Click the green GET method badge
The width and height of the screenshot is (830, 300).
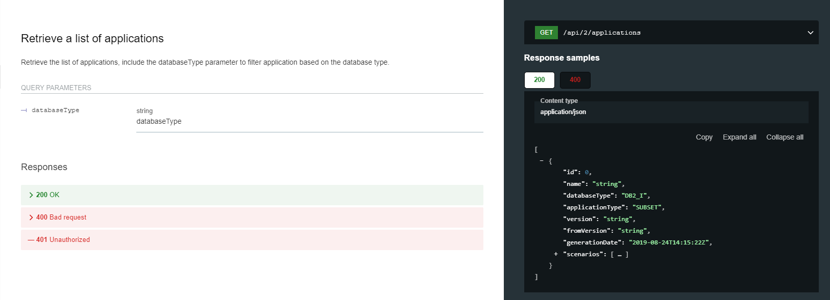tap(546, 33)
